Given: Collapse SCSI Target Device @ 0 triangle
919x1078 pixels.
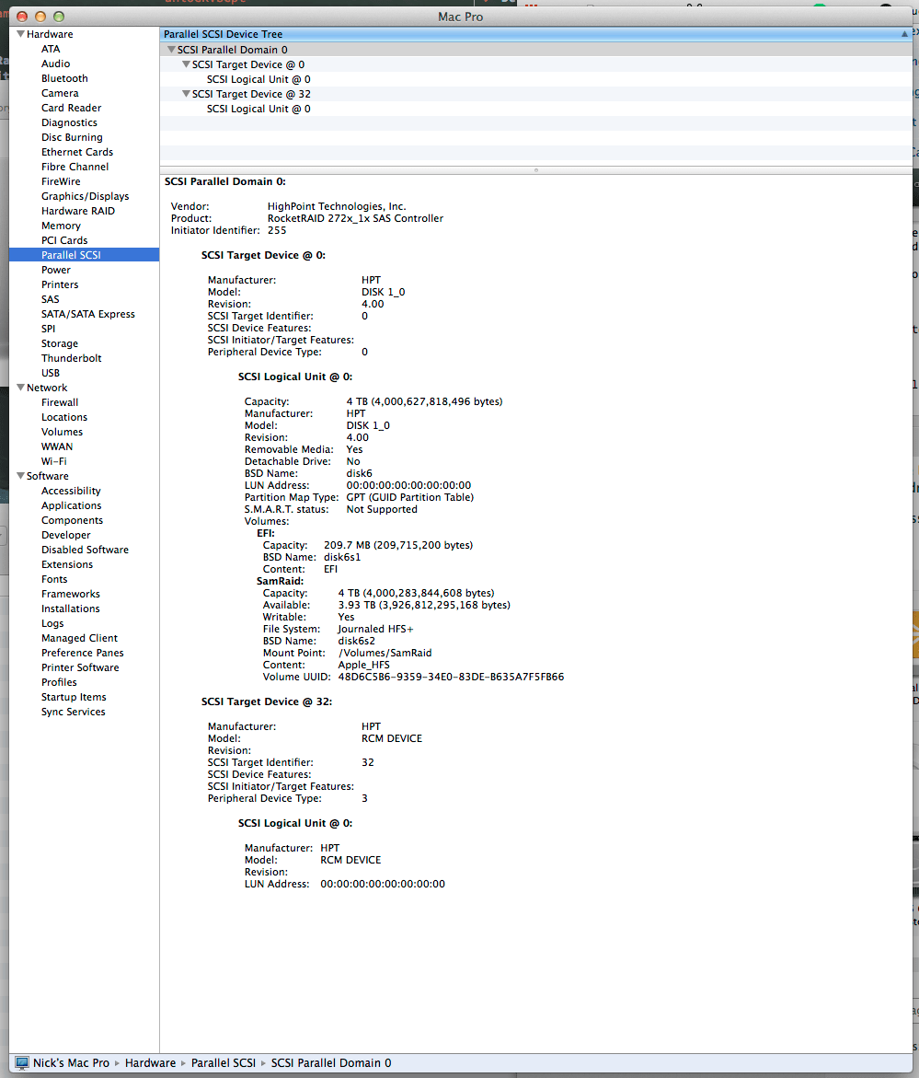Looking at the screenshot, I should click(x=186, y=64).
